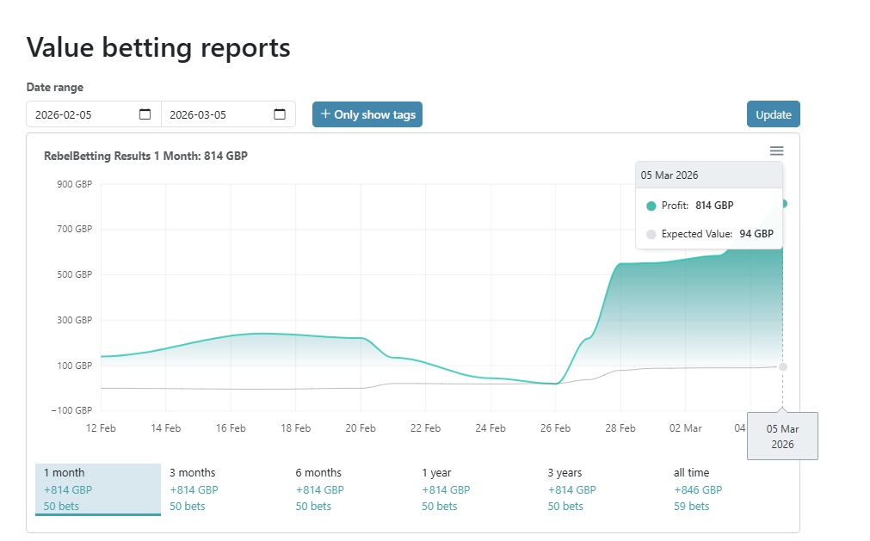This screenshot has width=870, height=541.
Task: Click the plus icon on Only show tags
Action: 325,113
